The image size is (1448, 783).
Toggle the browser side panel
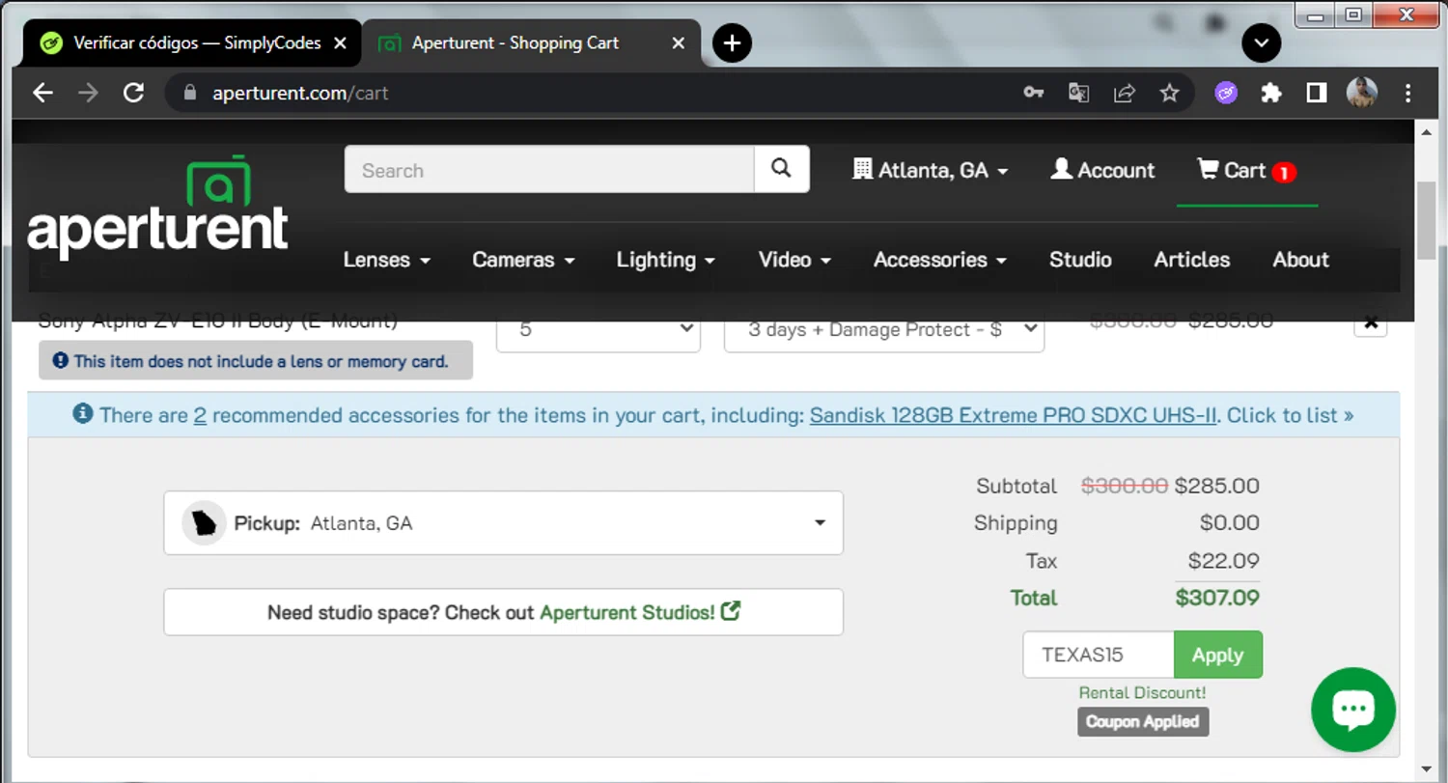click(1316, 93)
